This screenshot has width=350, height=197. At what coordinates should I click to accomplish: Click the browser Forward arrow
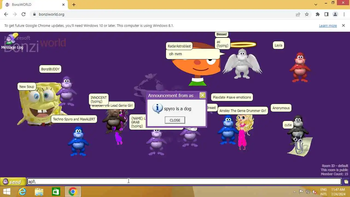(x=15, y=14)
